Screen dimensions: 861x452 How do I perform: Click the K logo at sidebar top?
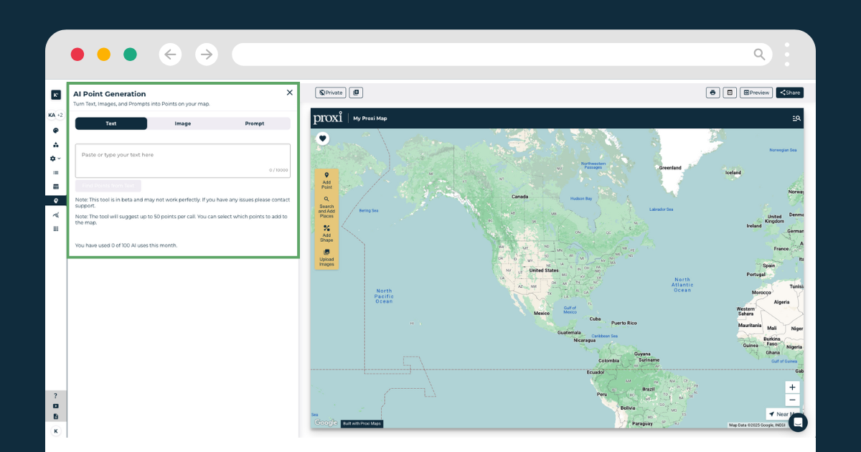pyautogui.click(x=56, y=95)
